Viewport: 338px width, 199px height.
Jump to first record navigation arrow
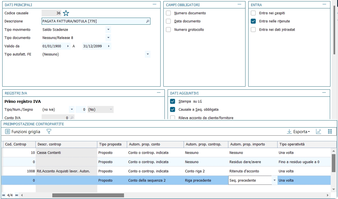(x=4, y=195)
